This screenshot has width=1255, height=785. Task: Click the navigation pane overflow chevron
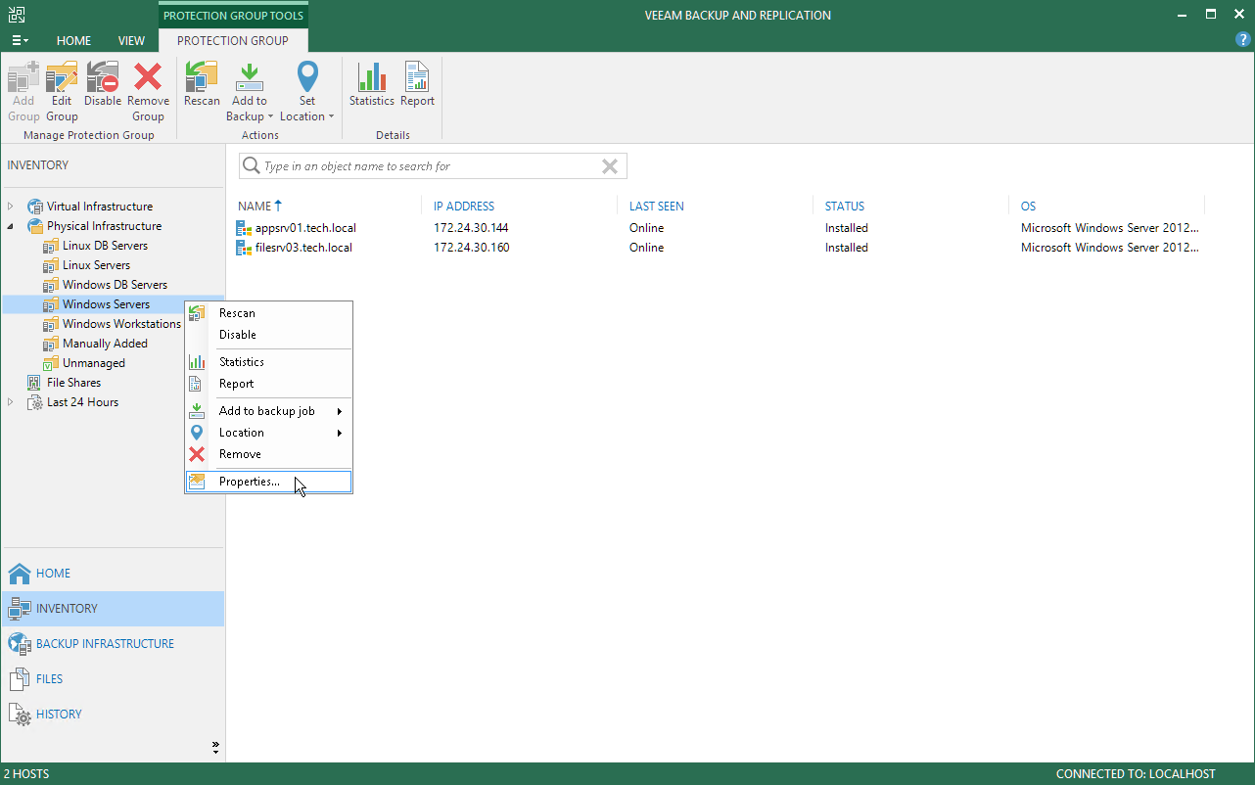tap(215, 748)
